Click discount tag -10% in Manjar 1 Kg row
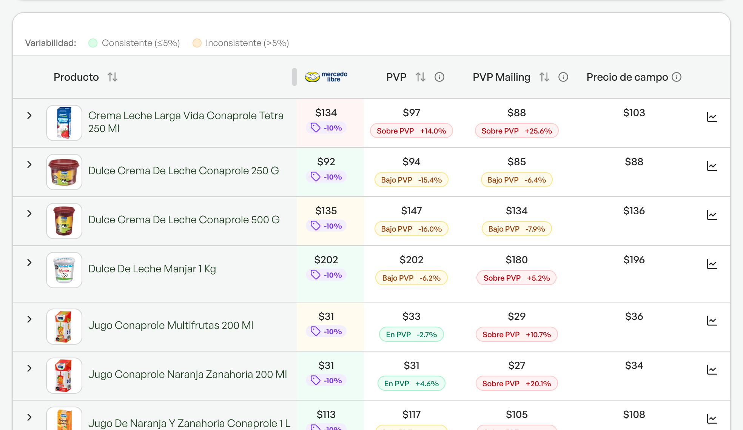Viewport: 743px width, 430px height. point(326,275)
